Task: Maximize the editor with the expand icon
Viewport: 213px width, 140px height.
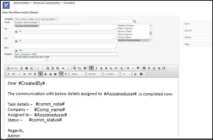Action: 164,68
